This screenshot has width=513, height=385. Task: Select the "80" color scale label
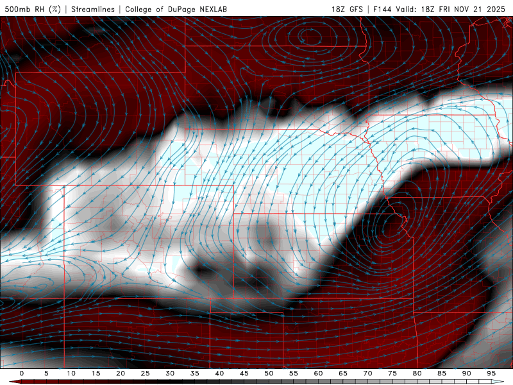click(x=417, y=373)
